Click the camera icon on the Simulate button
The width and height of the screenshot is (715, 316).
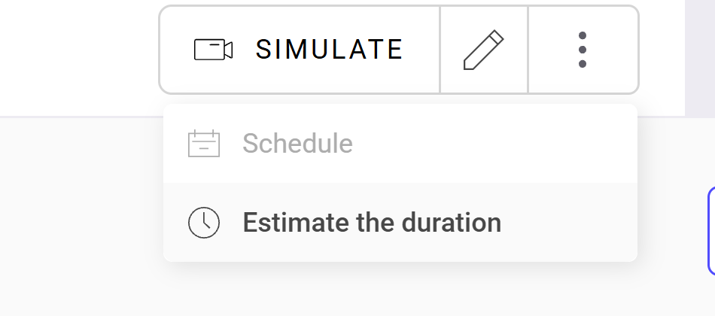[x=213, y=50]
